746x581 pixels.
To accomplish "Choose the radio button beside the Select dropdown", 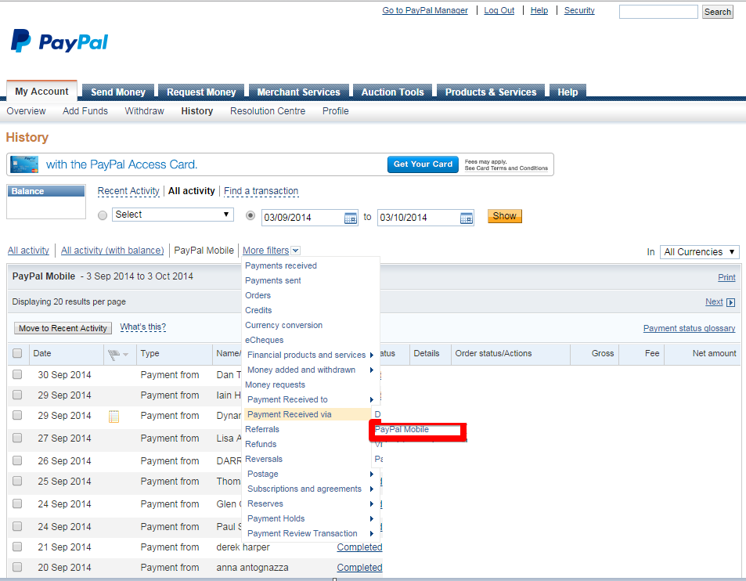I will click(103, 215).
